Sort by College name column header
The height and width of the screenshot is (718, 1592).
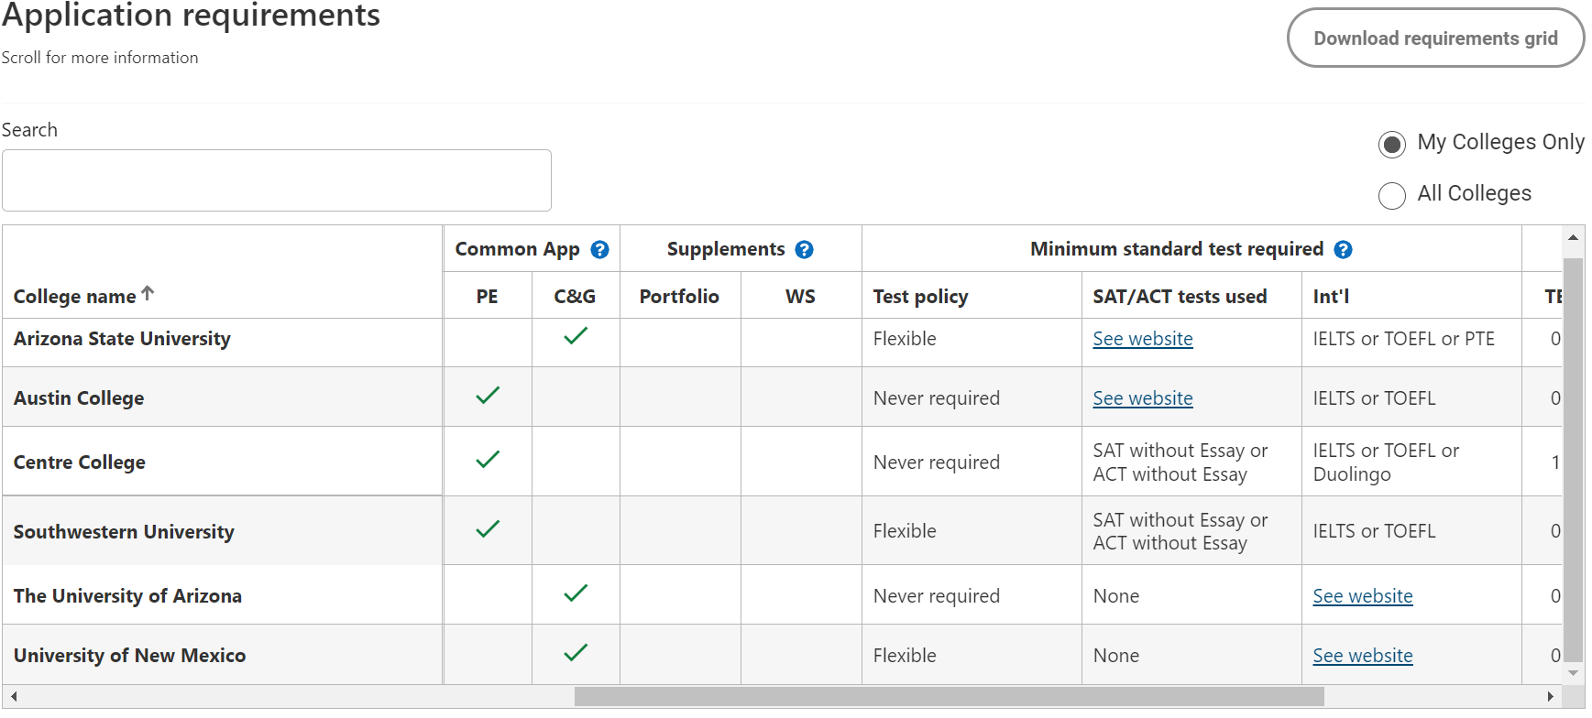pyautogui.click(x=74, y=297)
